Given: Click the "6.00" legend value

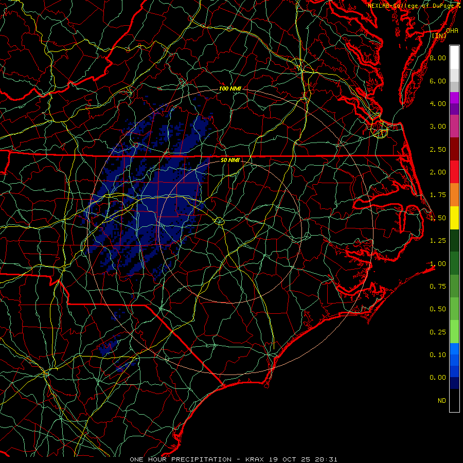Looking at the screenshot, I should (x=438, y=81).
